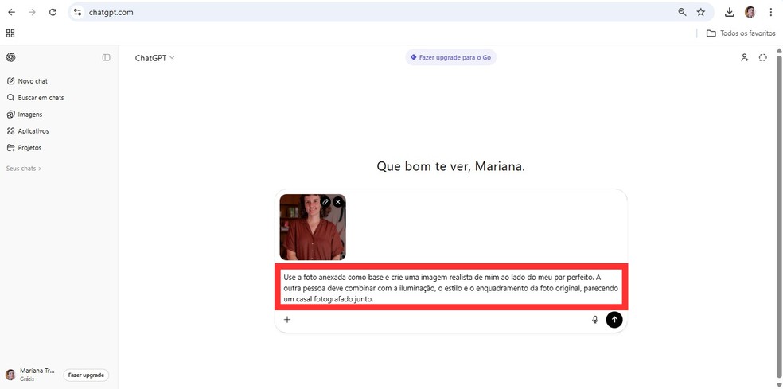The height and width of the screenshot is (389, 783).
Task: Click the scrollbar down arrow
Action: [779, 384]
